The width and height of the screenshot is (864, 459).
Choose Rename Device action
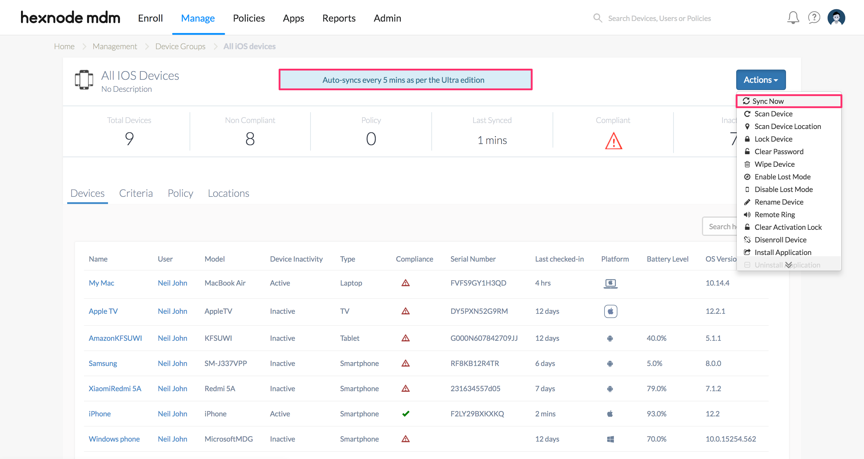pos(788,202)
